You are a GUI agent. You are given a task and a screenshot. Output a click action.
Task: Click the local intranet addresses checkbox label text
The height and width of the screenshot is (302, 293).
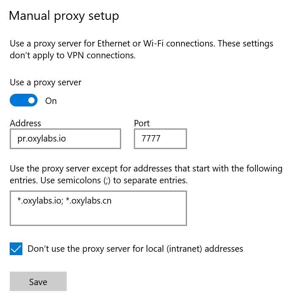(136, 249)
